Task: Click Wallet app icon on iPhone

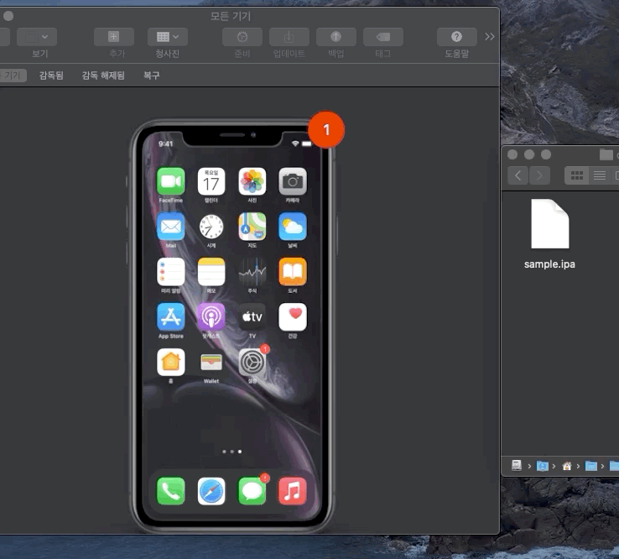Action: coord(211,363)
